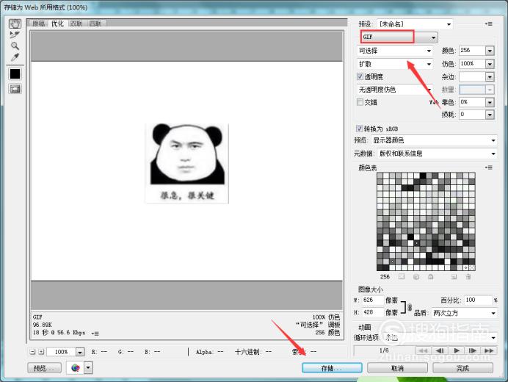Screen dimensions: 508x382
Task: Click the 损耗 value field
Action: point(472,115)
